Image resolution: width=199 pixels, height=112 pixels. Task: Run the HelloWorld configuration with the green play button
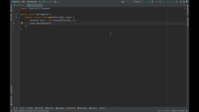pos(146,2)
